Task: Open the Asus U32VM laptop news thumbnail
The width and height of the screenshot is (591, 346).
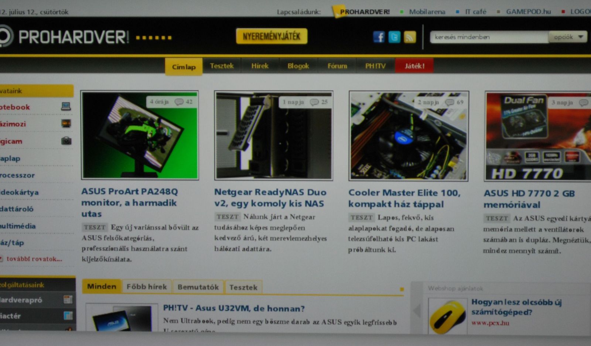Action: click(122, 318)
